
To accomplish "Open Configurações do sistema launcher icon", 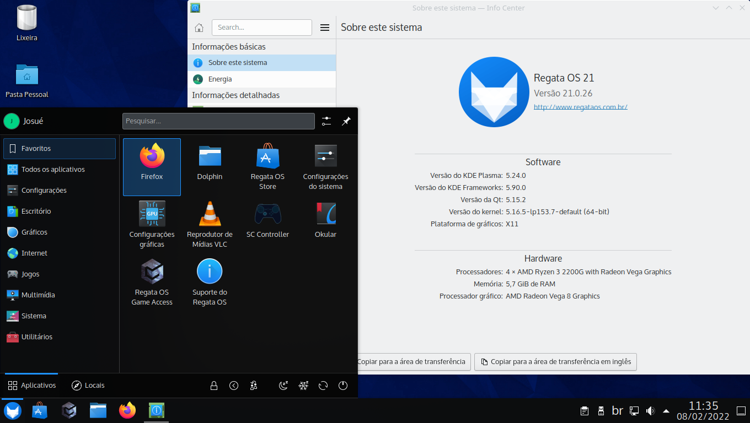I will pos(325,167).
